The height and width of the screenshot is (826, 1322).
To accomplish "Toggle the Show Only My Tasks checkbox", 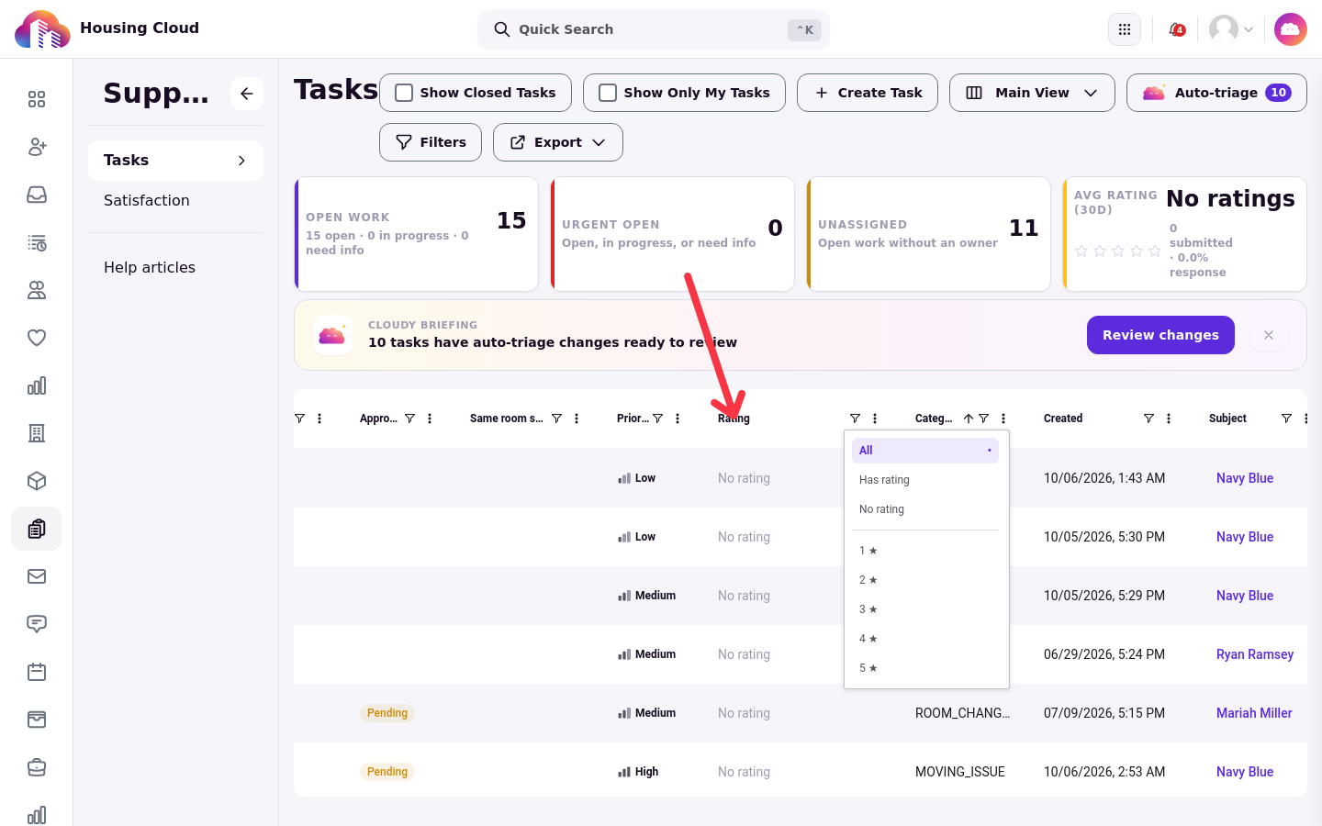I will [x=608, y=93].
